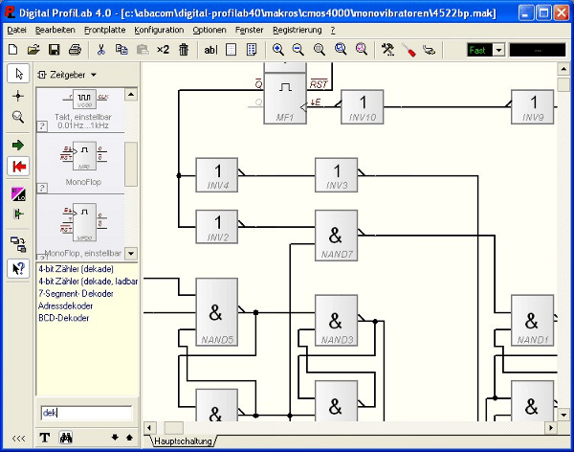The image size is (574, 452).
Task: Open a file with folder icon
Action: [33, 50]
